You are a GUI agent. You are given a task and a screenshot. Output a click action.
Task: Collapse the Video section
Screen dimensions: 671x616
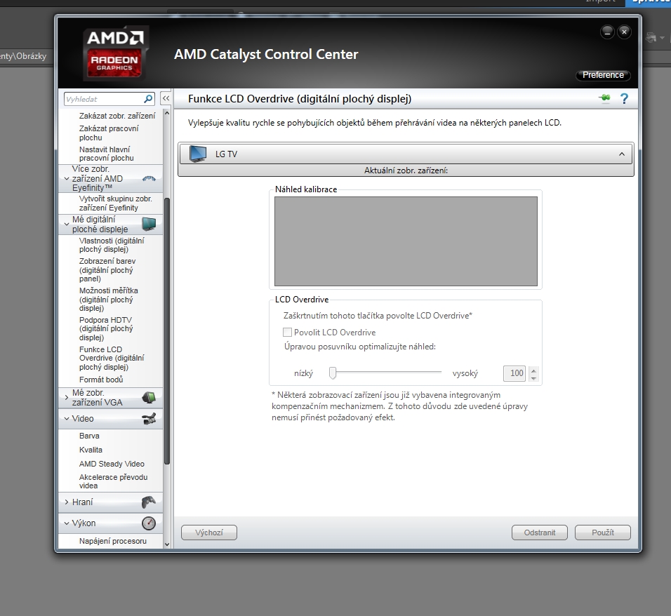pos(67,418)
